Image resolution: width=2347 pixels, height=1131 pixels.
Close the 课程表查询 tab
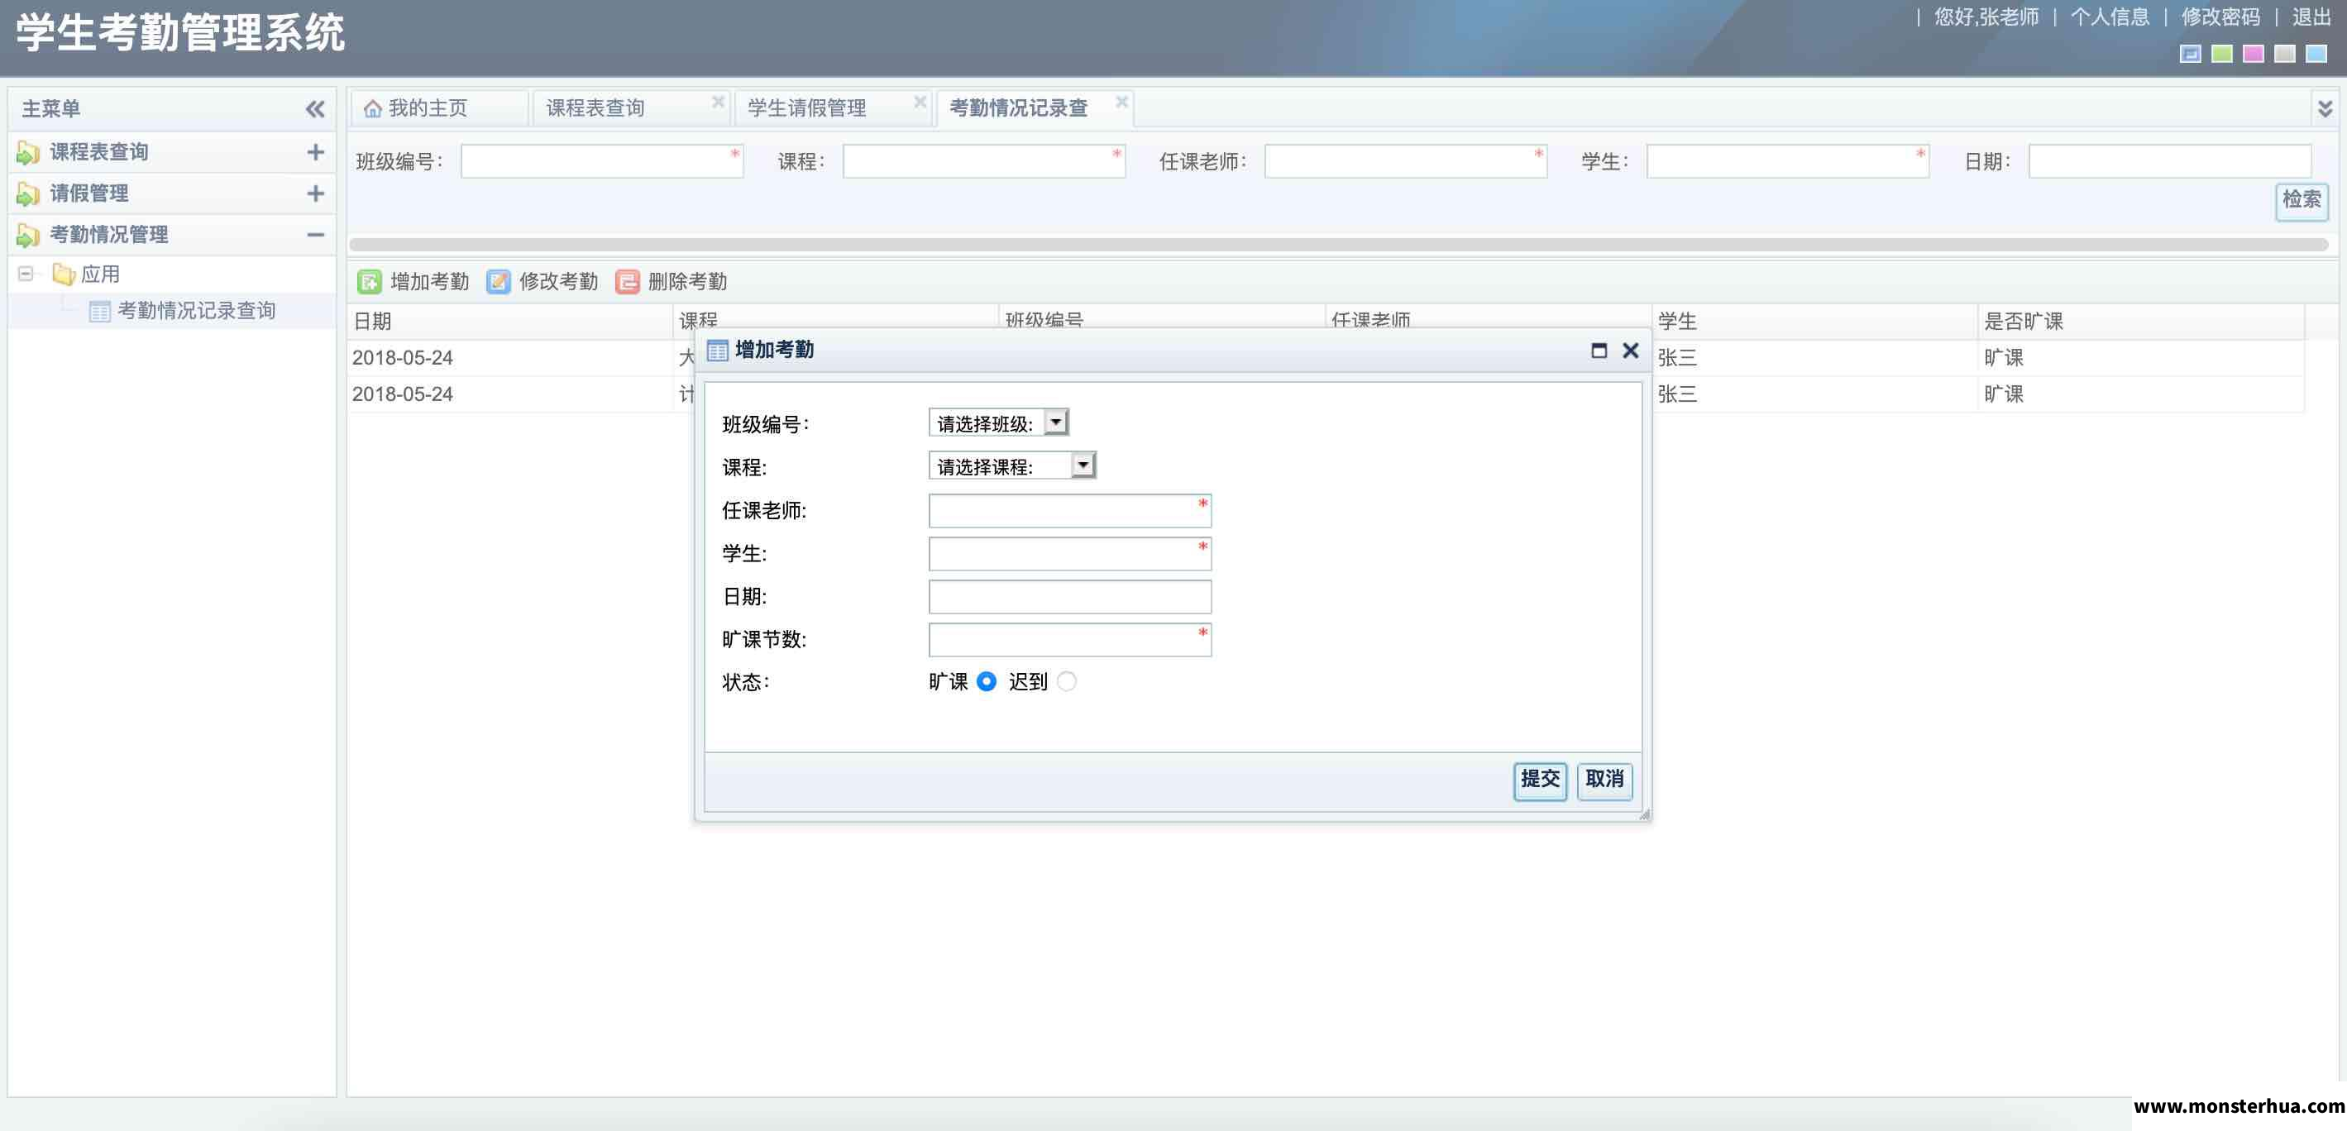718,101
